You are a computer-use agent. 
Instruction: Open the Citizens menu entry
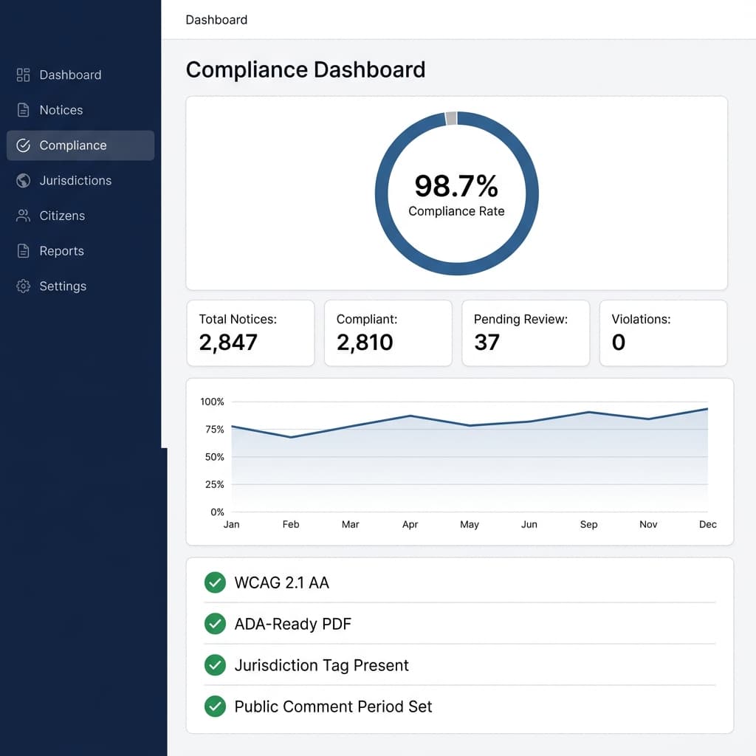(x=62, y=216)
